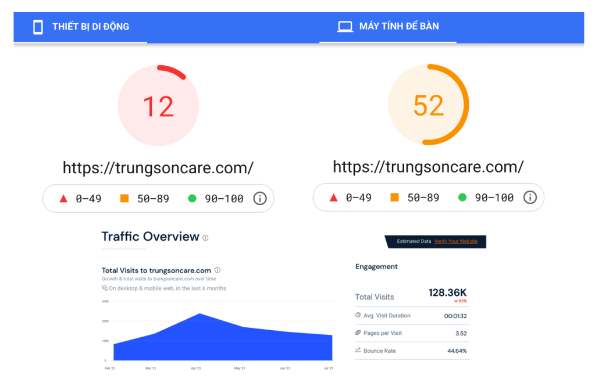Open score info icon under desktop result
595x386 pixels.
click(529, 198)
